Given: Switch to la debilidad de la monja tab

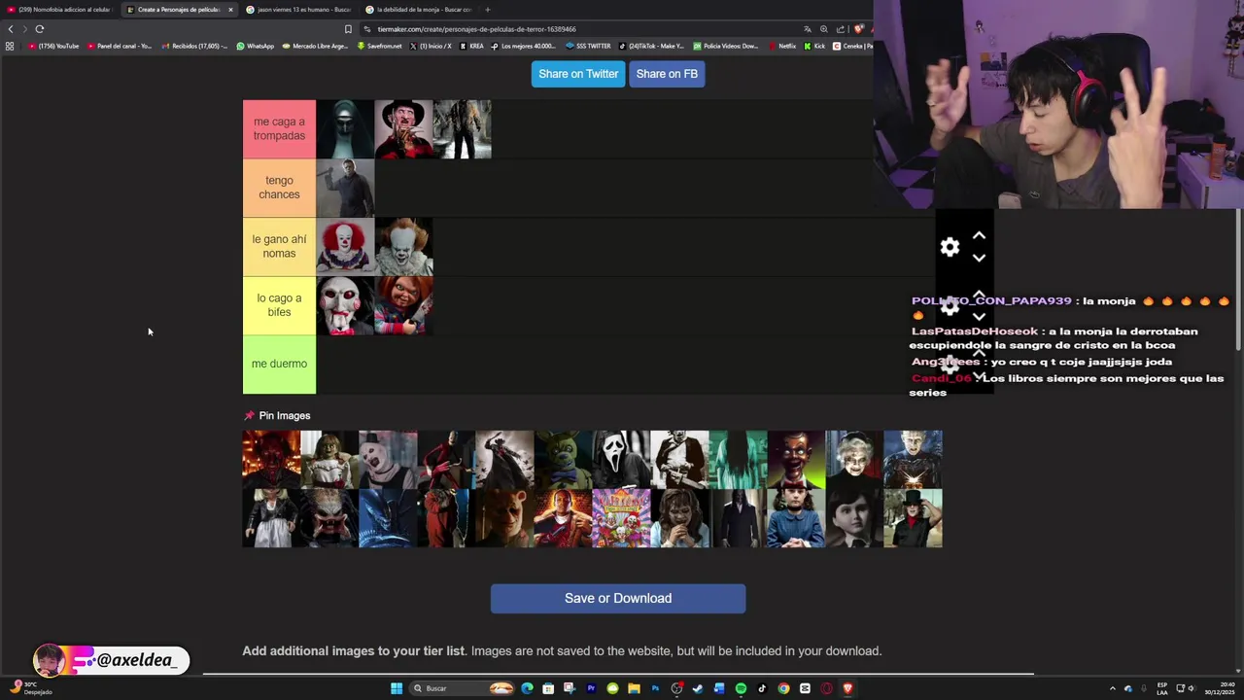Looking at the screenshot, I should (x=418, y=10).
